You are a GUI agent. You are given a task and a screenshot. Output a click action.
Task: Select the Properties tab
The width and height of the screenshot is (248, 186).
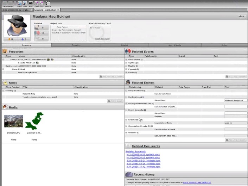point(76,45)
